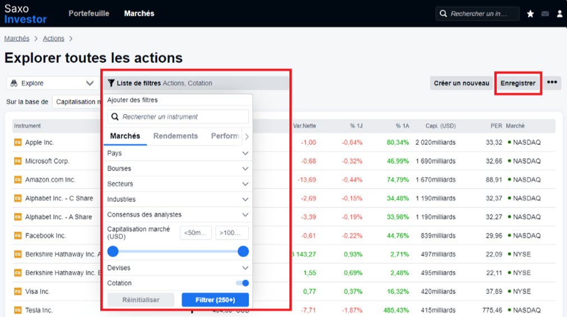The height and width of the screenshot is (317, 567).
Task: Sort by the % 1J column header
Action: (x=356, y=126)
